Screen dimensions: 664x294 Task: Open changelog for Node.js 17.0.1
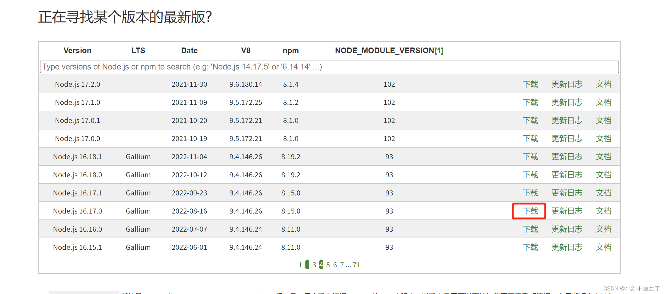click(x=567, y=121)
